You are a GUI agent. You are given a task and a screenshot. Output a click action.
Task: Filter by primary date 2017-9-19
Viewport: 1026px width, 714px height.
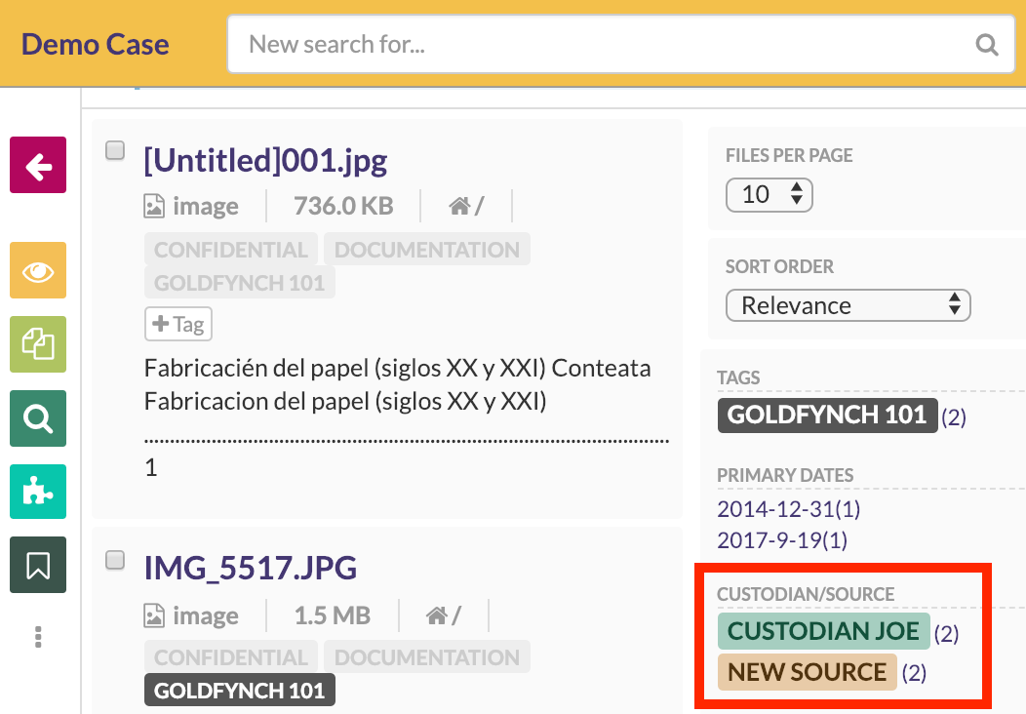coord(782,540)
